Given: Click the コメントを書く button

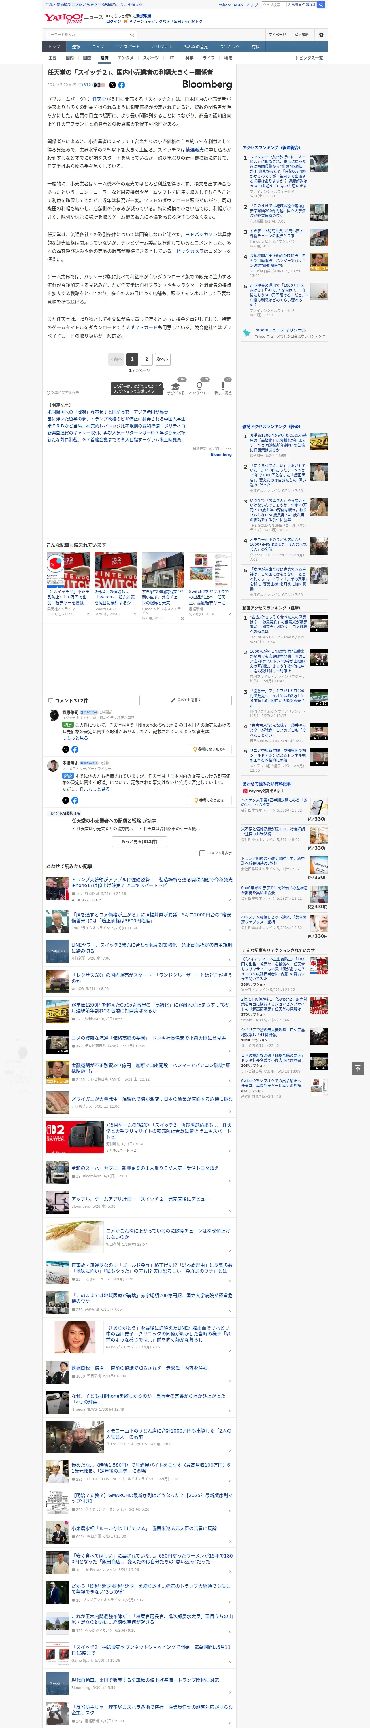Looking at the screenshot, I should (x=186, y=700).
